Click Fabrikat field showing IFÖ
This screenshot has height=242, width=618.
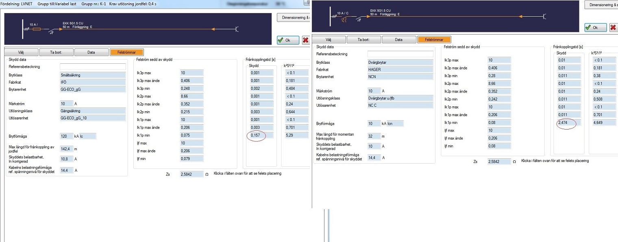coord(93,82)
